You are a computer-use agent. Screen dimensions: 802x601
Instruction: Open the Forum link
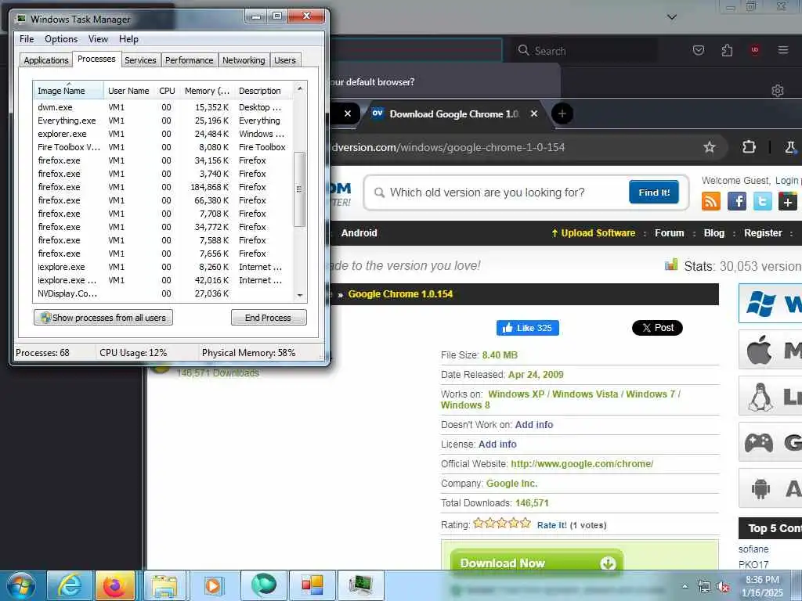[x=669, y=233]
